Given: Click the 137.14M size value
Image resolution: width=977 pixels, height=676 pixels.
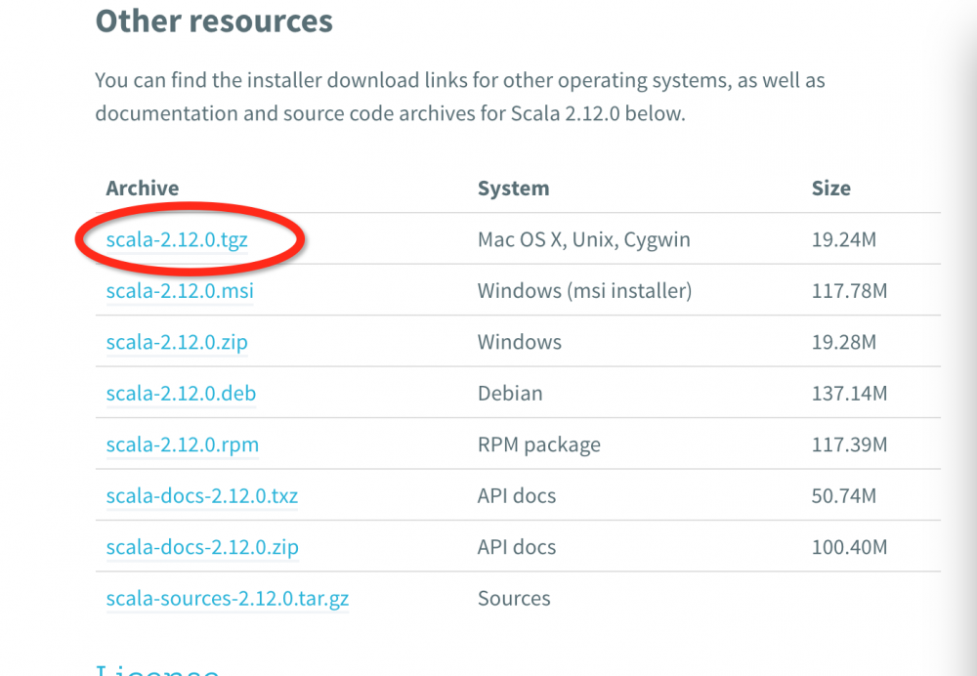Looking at the screenshot, I should [849, 394].
